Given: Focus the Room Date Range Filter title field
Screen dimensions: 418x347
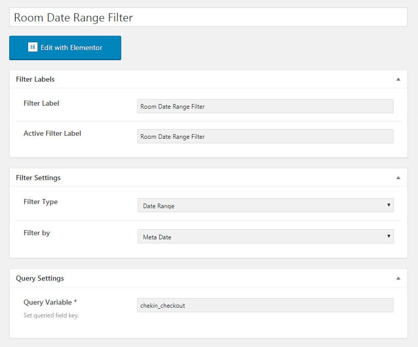Looking at the screenshot, I should click(x=208, y=17).
